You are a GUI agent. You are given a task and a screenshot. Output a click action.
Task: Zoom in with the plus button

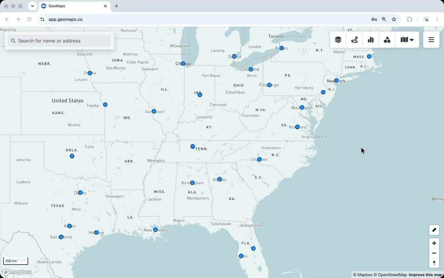(434, 243)
